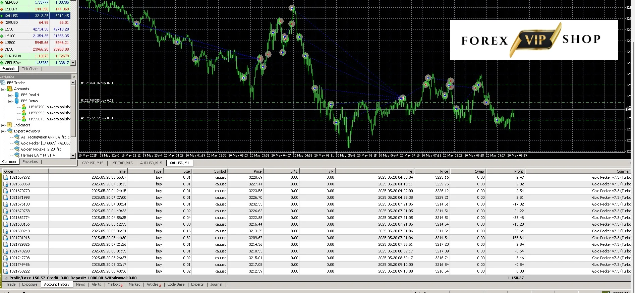This screenshot has width=635, height=293.
Task: Click Market Watch scroll-down arrow
Action: (x=73, y=63)
